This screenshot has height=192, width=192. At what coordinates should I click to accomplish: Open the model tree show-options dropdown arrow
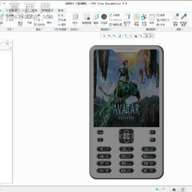[x=11, y=43]
